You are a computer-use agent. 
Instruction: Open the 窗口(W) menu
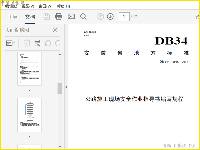coord(45,6)
